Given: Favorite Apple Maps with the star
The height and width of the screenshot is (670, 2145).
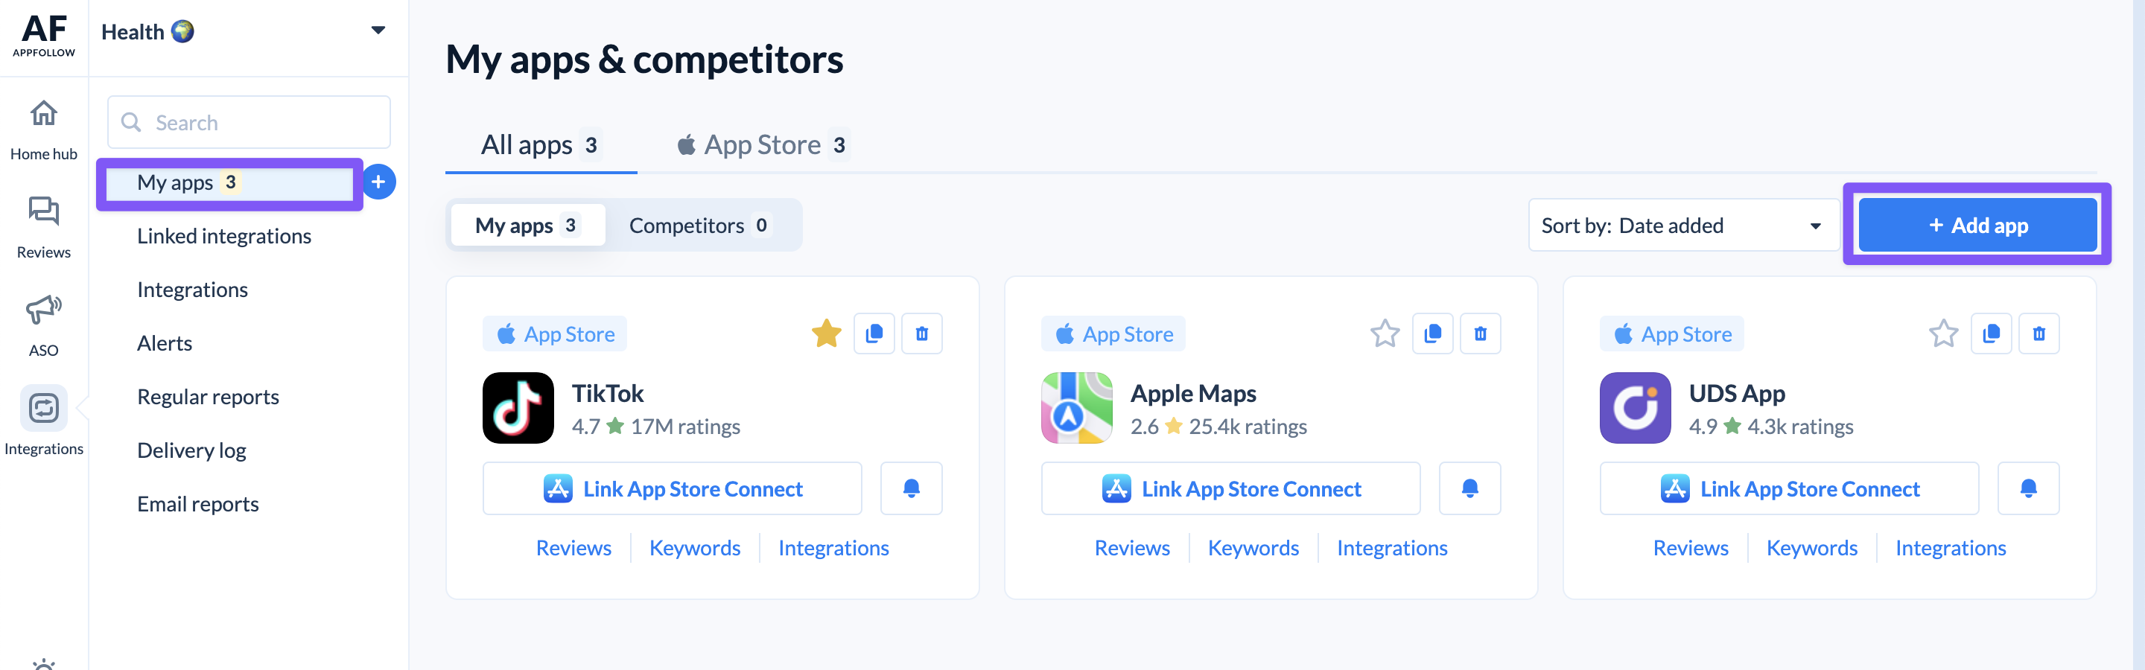Looking at the screenshot, I should coord(1385,334).
